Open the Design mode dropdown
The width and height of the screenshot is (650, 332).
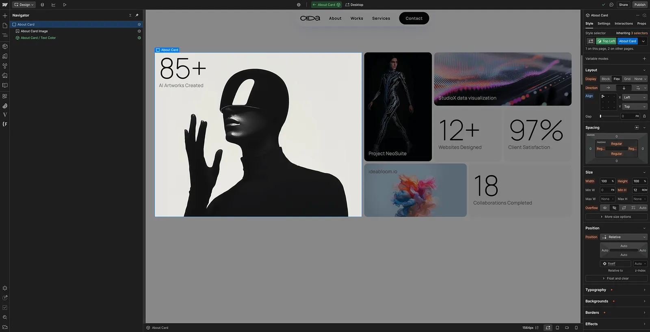pyautogui.click(x=24, y=5)
